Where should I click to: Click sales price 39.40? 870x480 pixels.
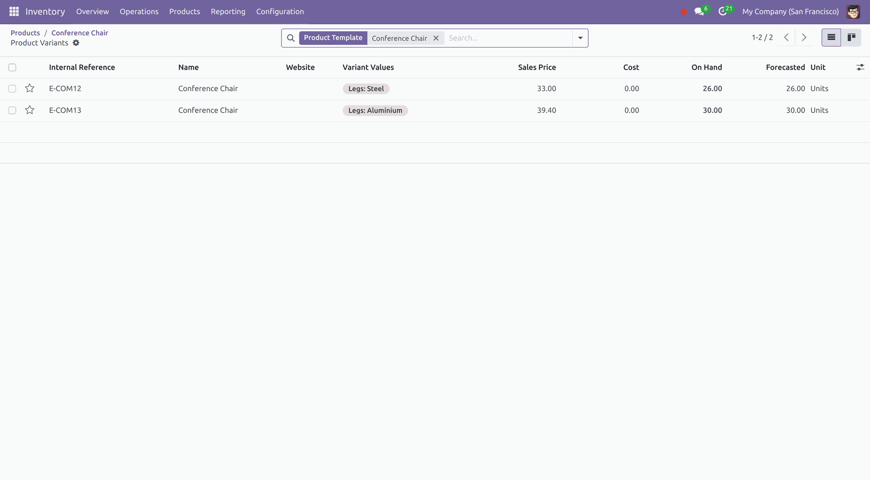546,110
